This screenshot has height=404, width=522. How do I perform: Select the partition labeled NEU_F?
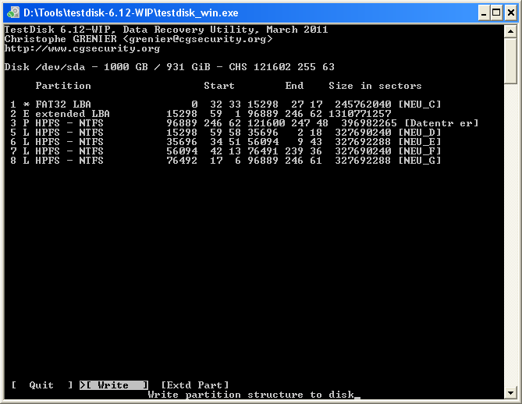click(x=225, y=151)
